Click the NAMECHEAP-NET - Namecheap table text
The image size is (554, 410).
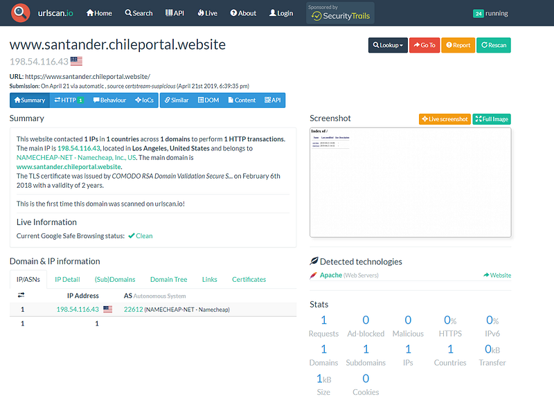coord(187,310)
